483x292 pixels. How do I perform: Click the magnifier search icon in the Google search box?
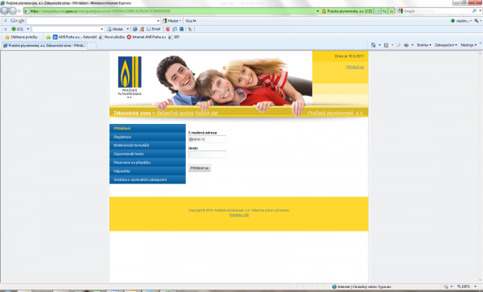474,11
